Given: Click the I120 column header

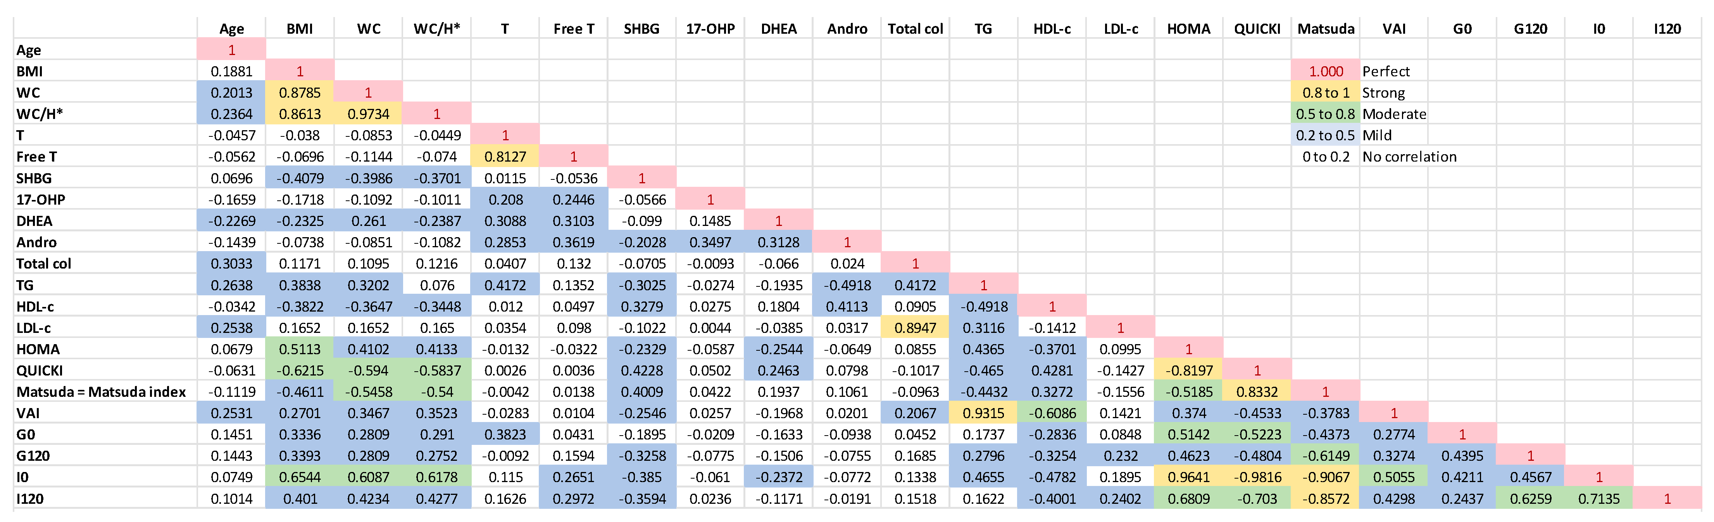Looking at the screenshot, I should coord(1667,29).
